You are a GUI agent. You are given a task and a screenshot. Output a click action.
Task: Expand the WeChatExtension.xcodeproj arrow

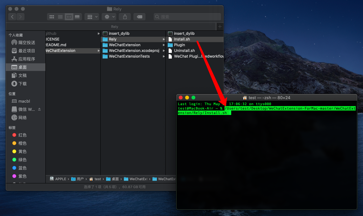(164, 51)
